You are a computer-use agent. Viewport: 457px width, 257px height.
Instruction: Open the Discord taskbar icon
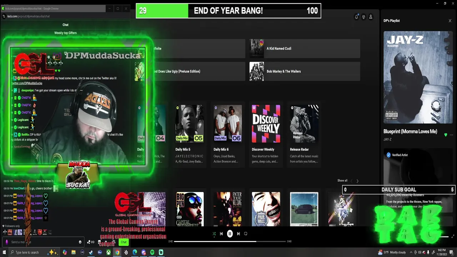click(x=144, y=252)
